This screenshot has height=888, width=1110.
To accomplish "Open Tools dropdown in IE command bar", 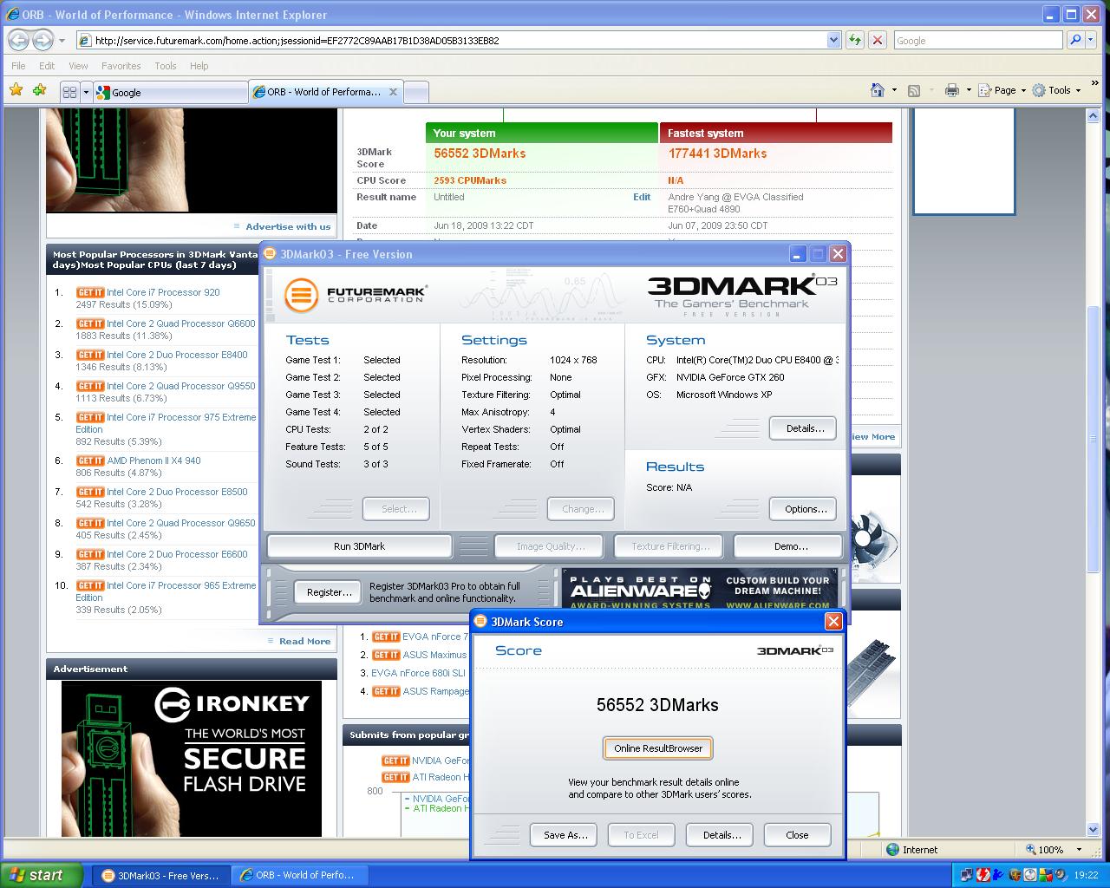I will tap(1056, 90).
